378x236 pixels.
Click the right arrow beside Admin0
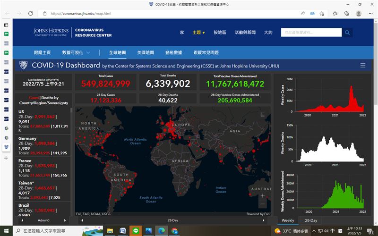[65, 220]
